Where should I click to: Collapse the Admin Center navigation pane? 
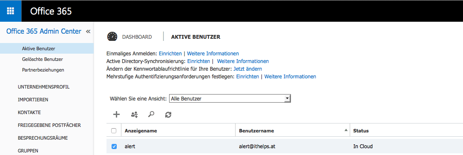[88, 31]
